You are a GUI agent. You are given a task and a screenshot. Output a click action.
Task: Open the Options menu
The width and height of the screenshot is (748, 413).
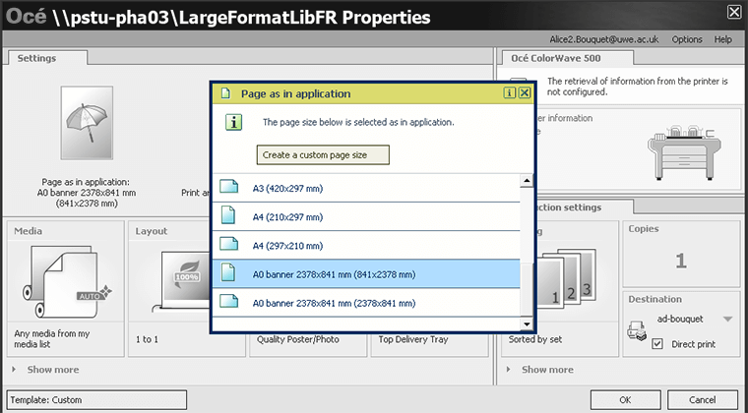pyautogui.click(x=687, y=39)
